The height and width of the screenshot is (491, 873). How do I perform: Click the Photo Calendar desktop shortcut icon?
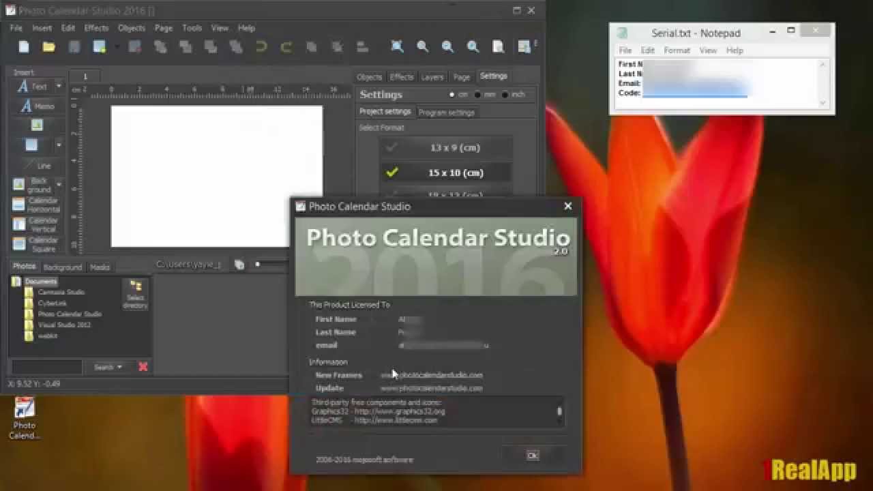(x=25, y=418)
